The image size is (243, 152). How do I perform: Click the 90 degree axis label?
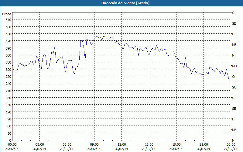point(9,119)
